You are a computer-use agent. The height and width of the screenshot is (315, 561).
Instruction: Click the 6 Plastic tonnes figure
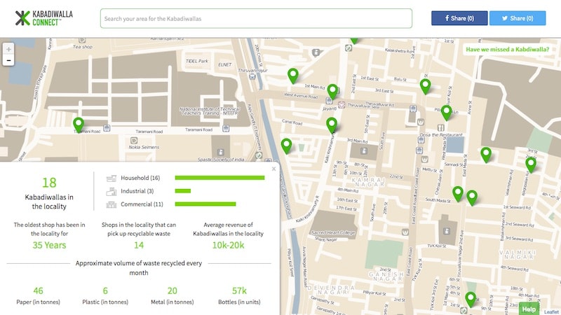[x=105, y=290]
